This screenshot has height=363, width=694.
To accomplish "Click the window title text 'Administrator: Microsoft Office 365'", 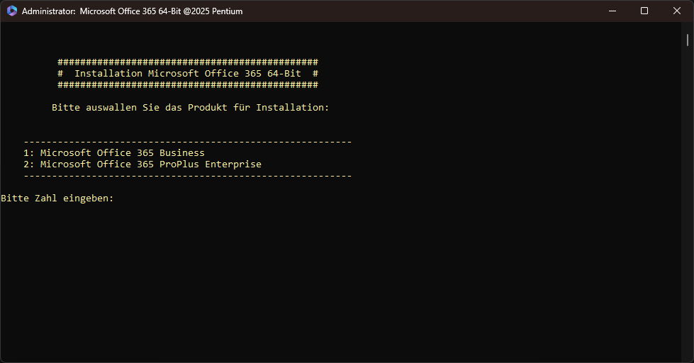I will point(106,11).
